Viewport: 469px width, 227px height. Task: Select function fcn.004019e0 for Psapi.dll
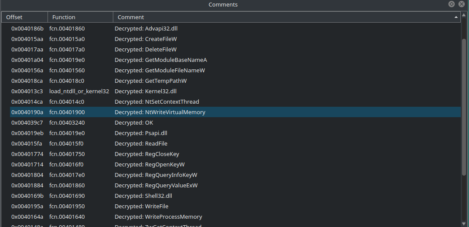point(67,133)
